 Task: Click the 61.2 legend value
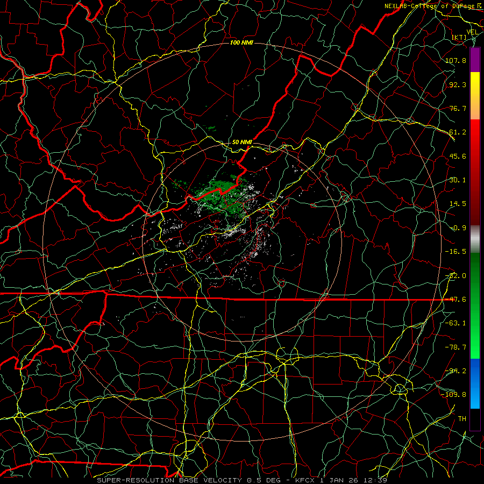pyautogui.click(x=458, y=132)
